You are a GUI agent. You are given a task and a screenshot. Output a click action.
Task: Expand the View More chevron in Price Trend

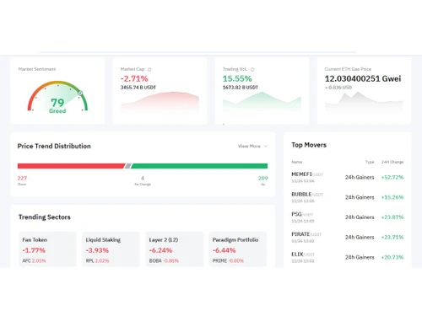266,146
